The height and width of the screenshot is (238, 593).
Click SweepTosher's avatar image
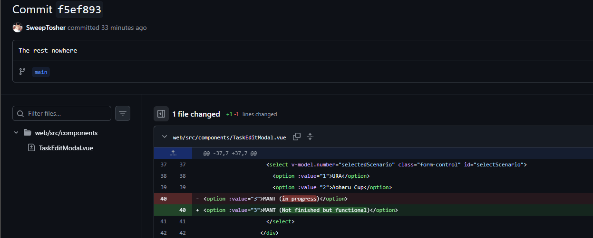click(x=18, y=27)
